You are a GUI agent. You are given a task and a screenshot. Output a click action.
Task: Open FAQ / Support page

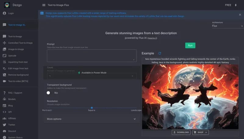(15, 93)
